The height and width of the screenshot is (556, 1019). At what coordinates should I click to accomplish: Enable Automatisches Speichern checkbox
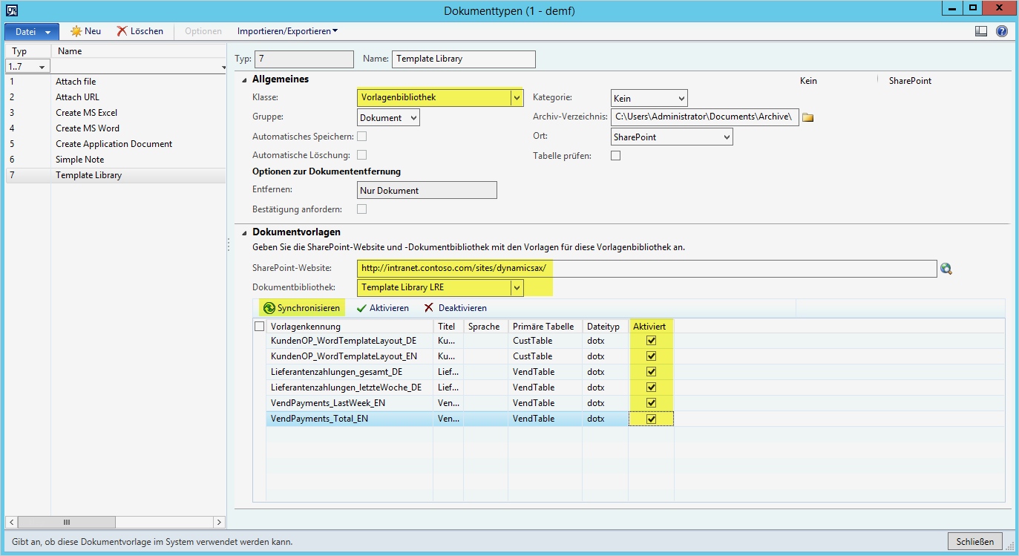(362, 137)
